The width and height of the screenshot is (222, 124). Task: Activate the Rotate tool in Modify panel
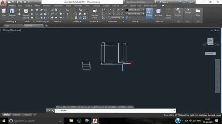(76, 14)
